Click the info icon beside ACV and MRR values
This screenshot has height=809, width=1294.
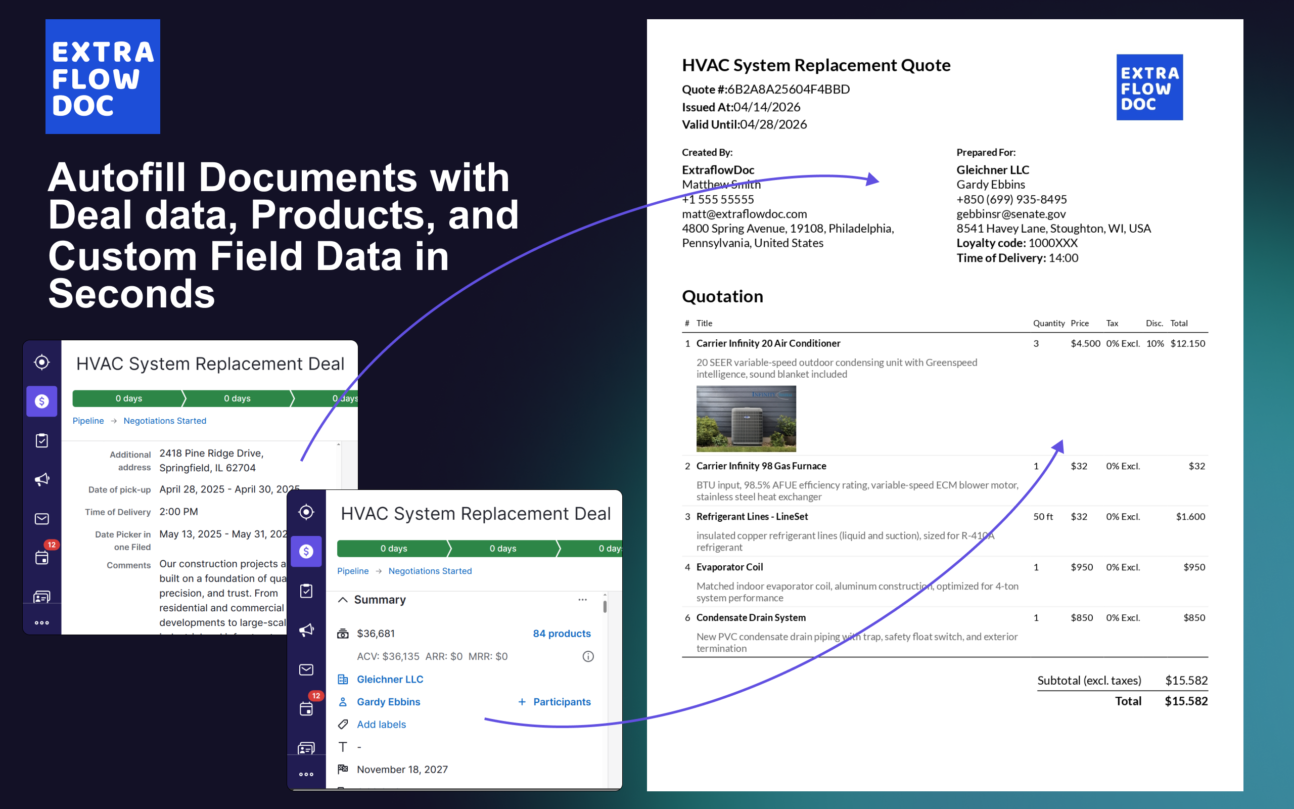[588, 656]
